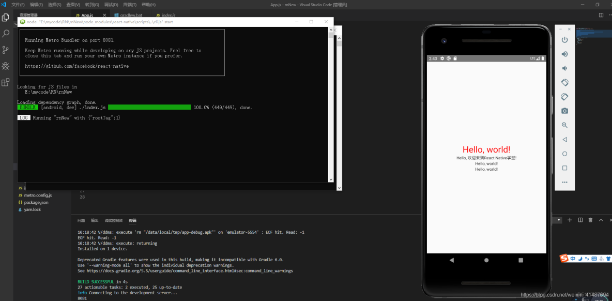The width and height of the screenshot is (612, 301).
Task: Kill the terminal with the trash icon
Action: coord(589,220)
